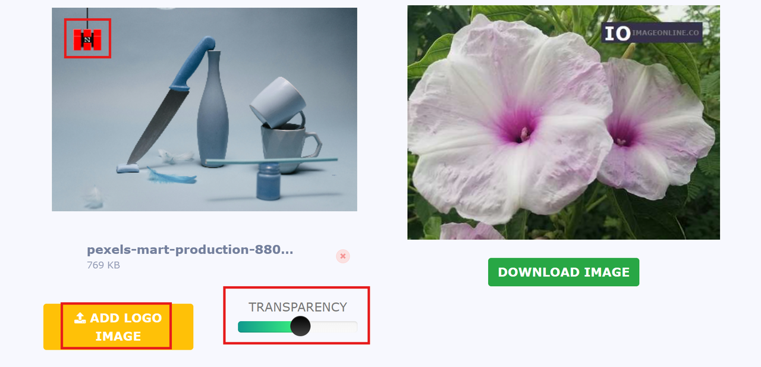Click the green filled part of the transparency track
Image resolution: width=761 pixels, height=367 pixels.
coord(265,327)
